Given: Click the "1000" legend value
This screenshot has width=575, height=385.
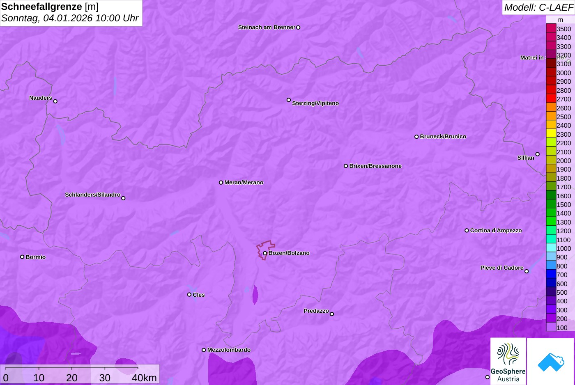Looking at the screenshot, I should coord(564,249).
